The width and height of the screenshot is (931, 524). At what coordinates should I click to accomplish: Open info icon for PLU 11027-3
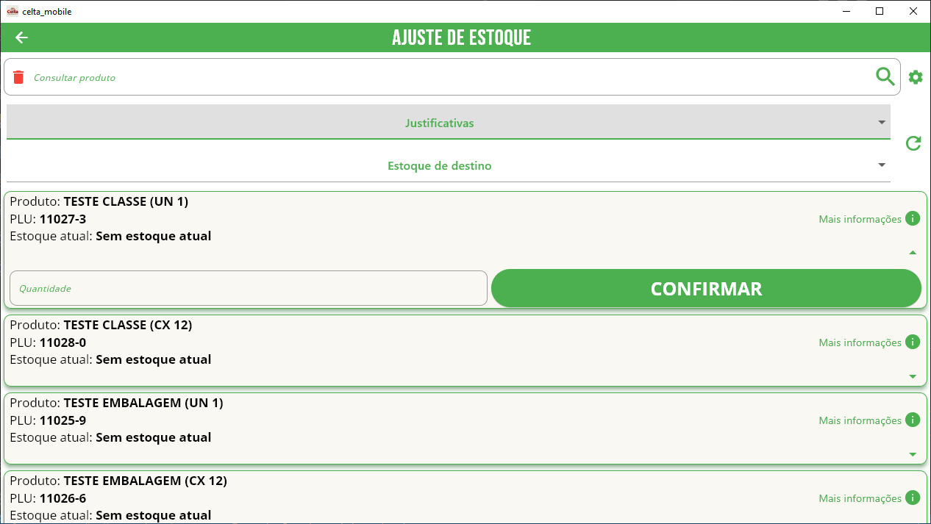pyautogui.click(x=913, y=218)
